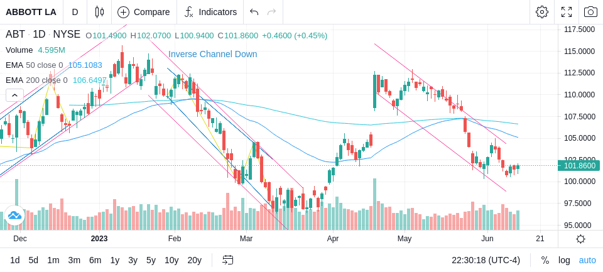Open chart settings gear
603x272 pixels.
(542, 12)
